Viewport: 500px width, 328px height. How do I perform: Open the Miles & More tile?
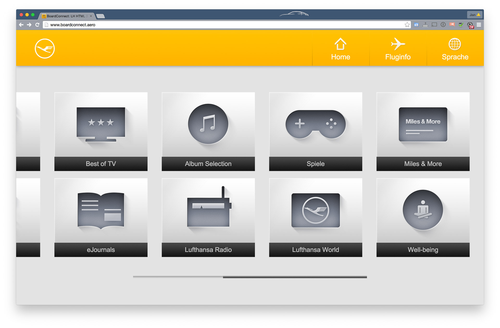pyautogui.click(x=423, y=132)
